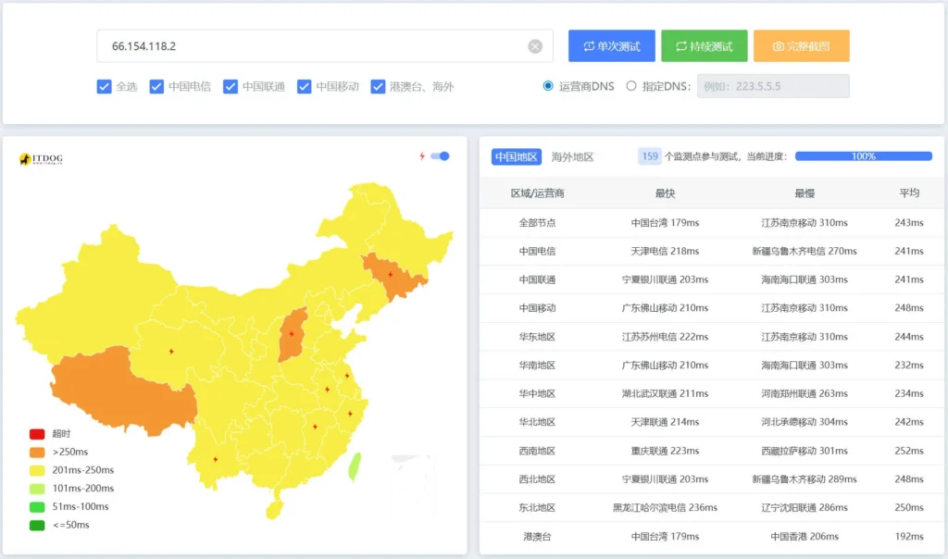Click the green 51ms-100ms legend swatch
This screenshot has width=948, height=559.
point(37,506)
